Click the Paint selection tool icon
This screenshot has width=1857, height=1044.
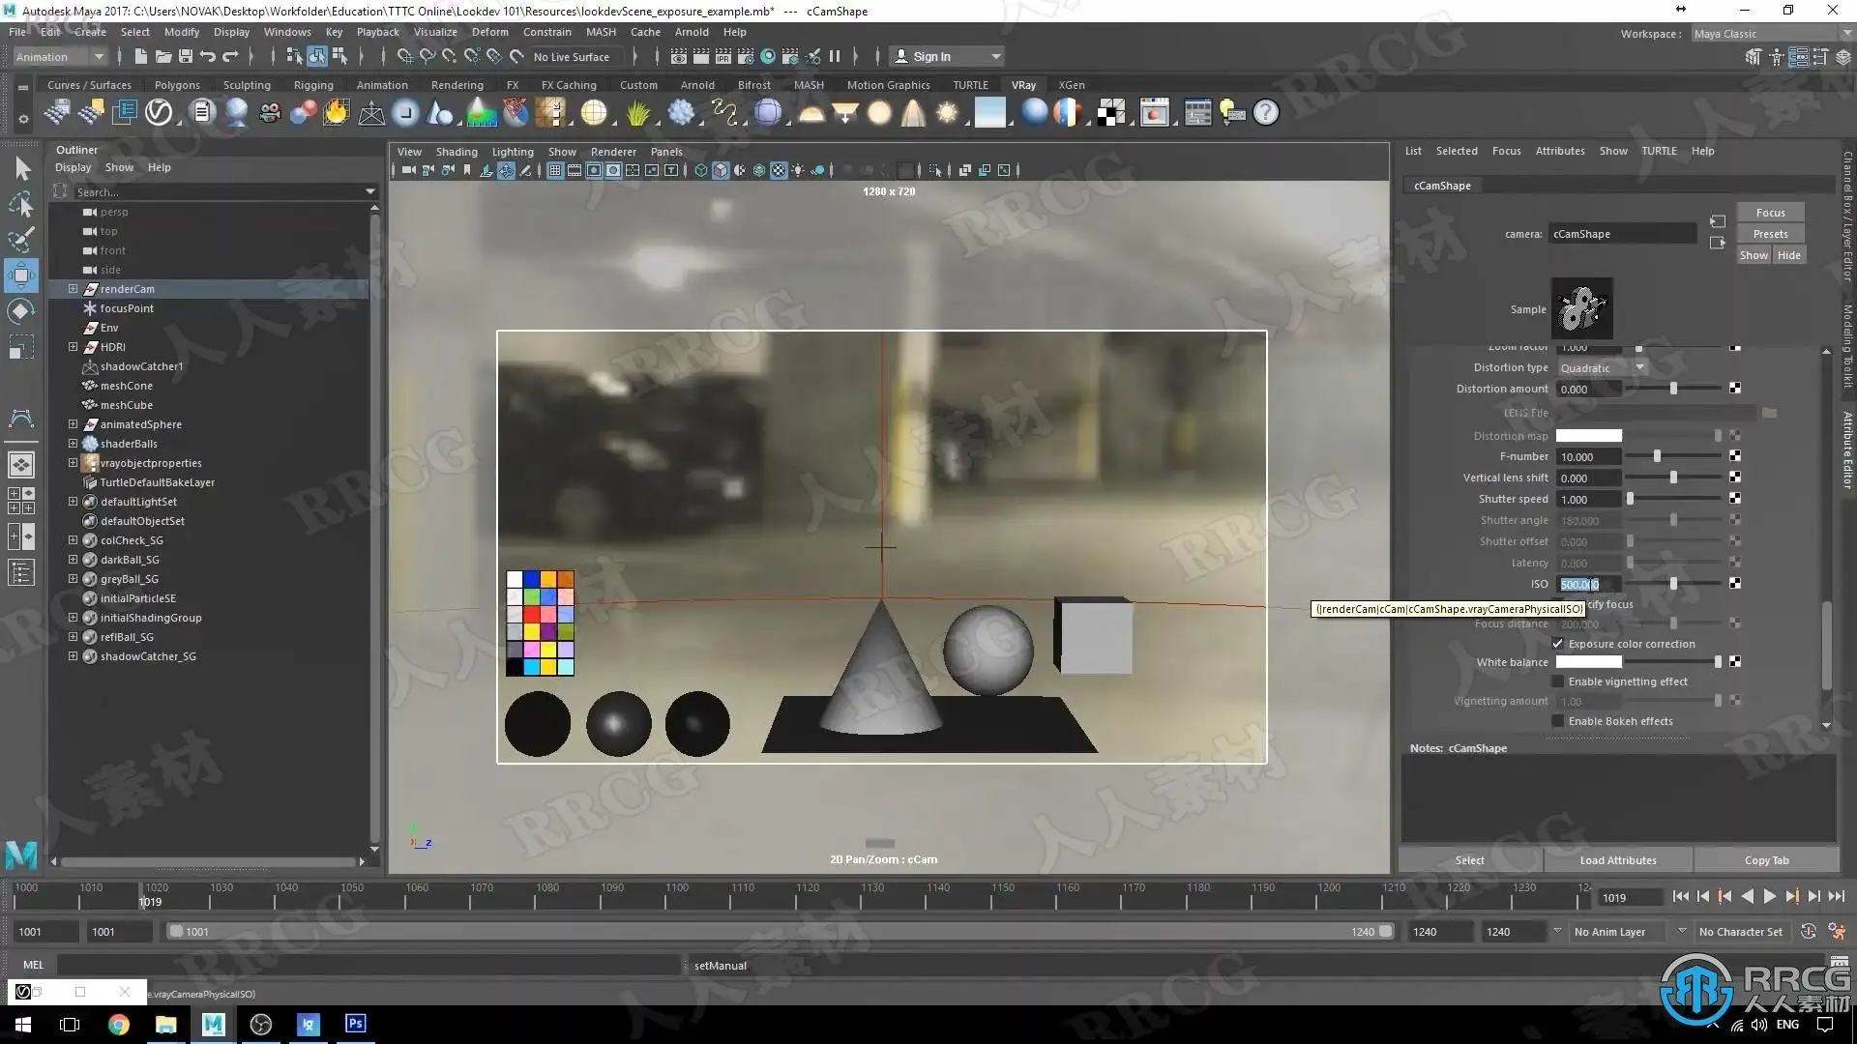(x=21, y=240)
